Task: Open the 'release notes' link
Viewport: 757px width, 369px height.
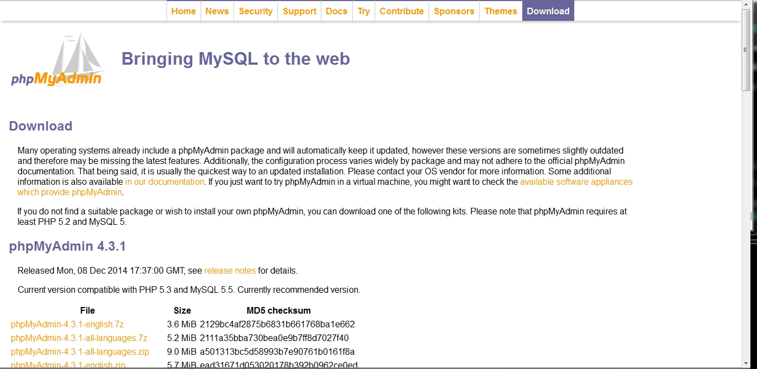Action: 230,271
